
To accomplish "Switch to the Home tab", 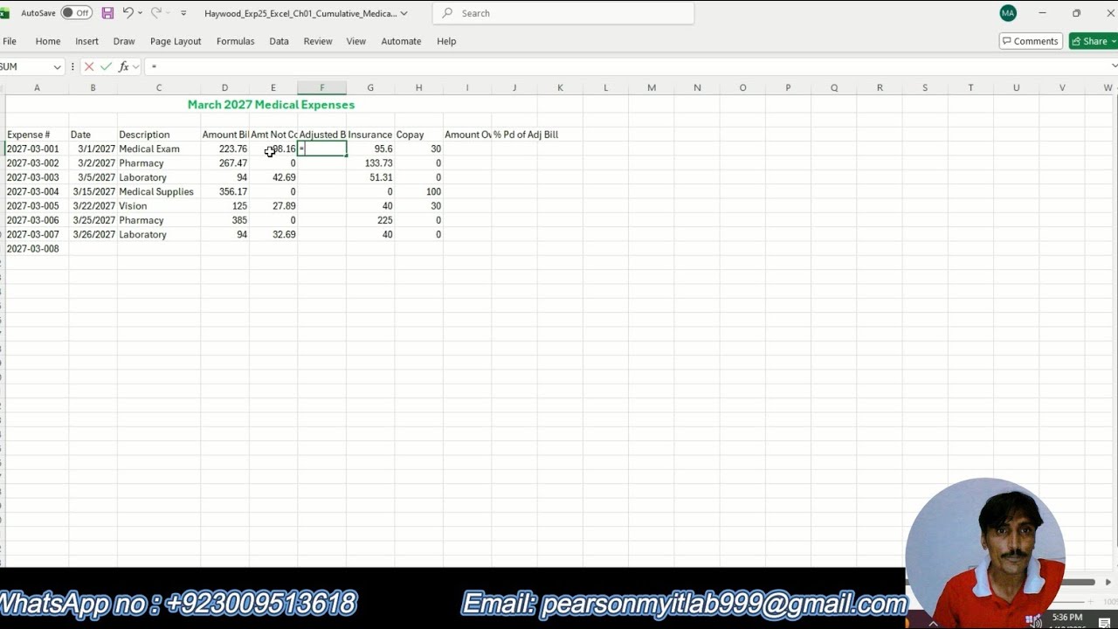I will (x=48, y=41).
